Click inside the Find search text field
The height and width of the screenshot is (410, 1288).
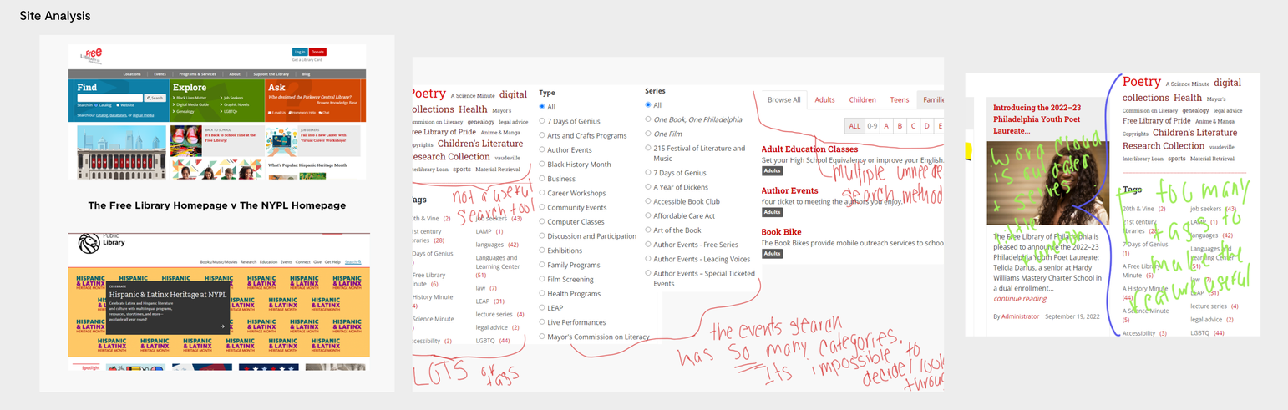pos(110,98)
